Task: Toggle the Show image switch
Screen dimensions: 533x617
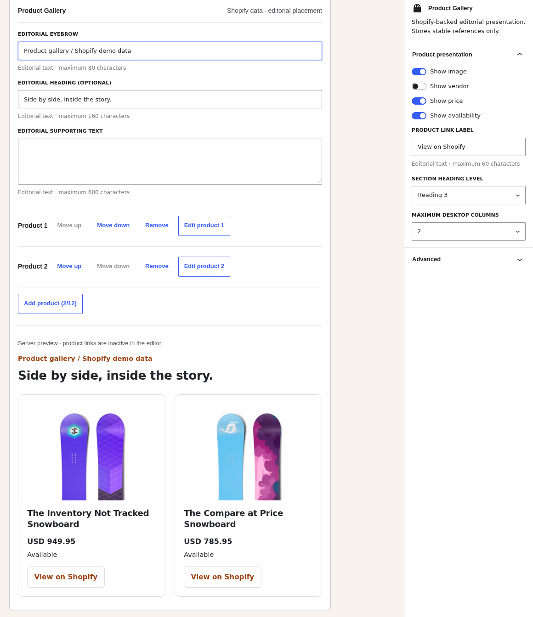Action: point(419,72)
